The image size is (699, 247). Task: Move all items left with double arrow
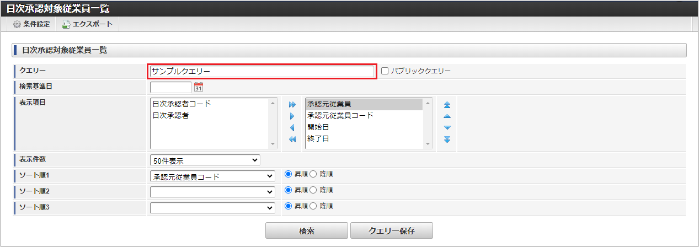coord(292,139)
